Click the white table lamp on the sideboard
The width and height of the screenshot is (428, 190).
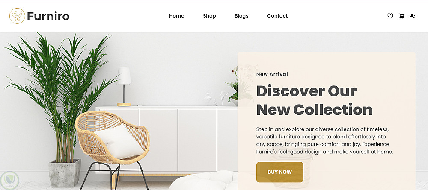tap(124, 87)
